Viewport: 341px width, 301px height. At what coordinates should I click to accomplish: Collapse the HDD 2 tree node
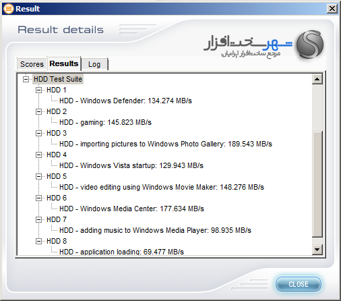coord(38,112)
